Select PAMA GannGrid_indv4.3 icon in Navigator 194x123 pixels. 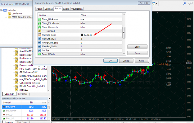click(17, 86)
